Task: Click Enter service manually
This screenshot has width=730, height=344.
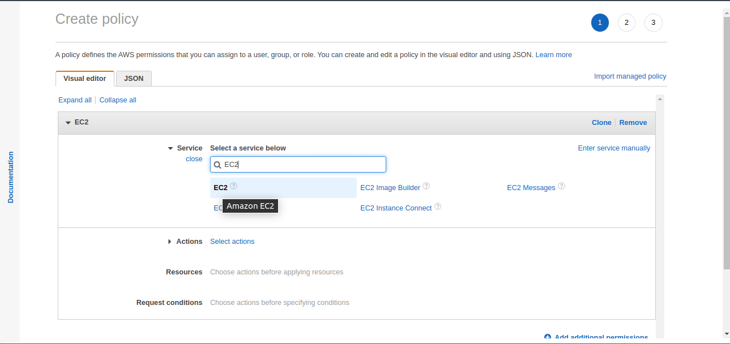Action: tap(614, 148)
